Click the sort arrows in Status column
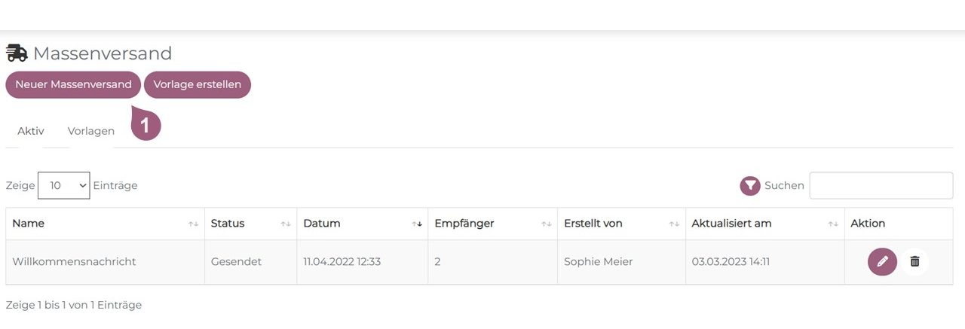Viewport: 965px width, 329px height. (286, 224)
